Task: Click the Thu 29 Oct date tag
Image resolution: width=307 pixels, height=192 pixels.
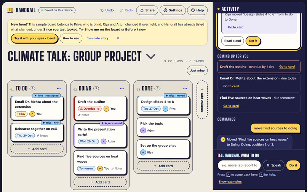Action: coord(25,136)
